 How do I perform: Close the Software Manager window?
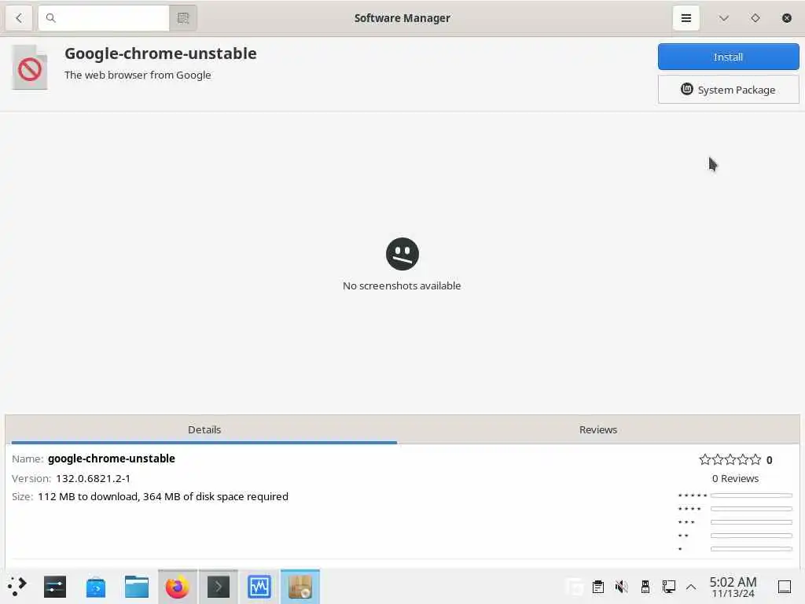(x=786, y=18)
